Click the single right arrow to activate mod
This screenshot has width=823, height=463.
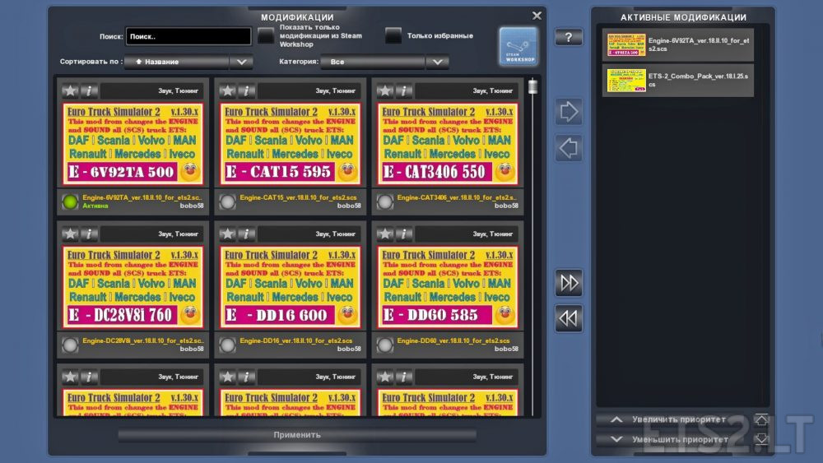[x=568, y=111]
